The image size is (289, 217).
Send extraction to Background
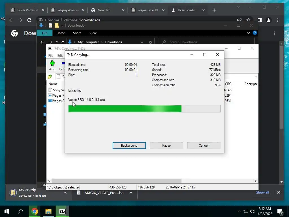click(129, 146)
